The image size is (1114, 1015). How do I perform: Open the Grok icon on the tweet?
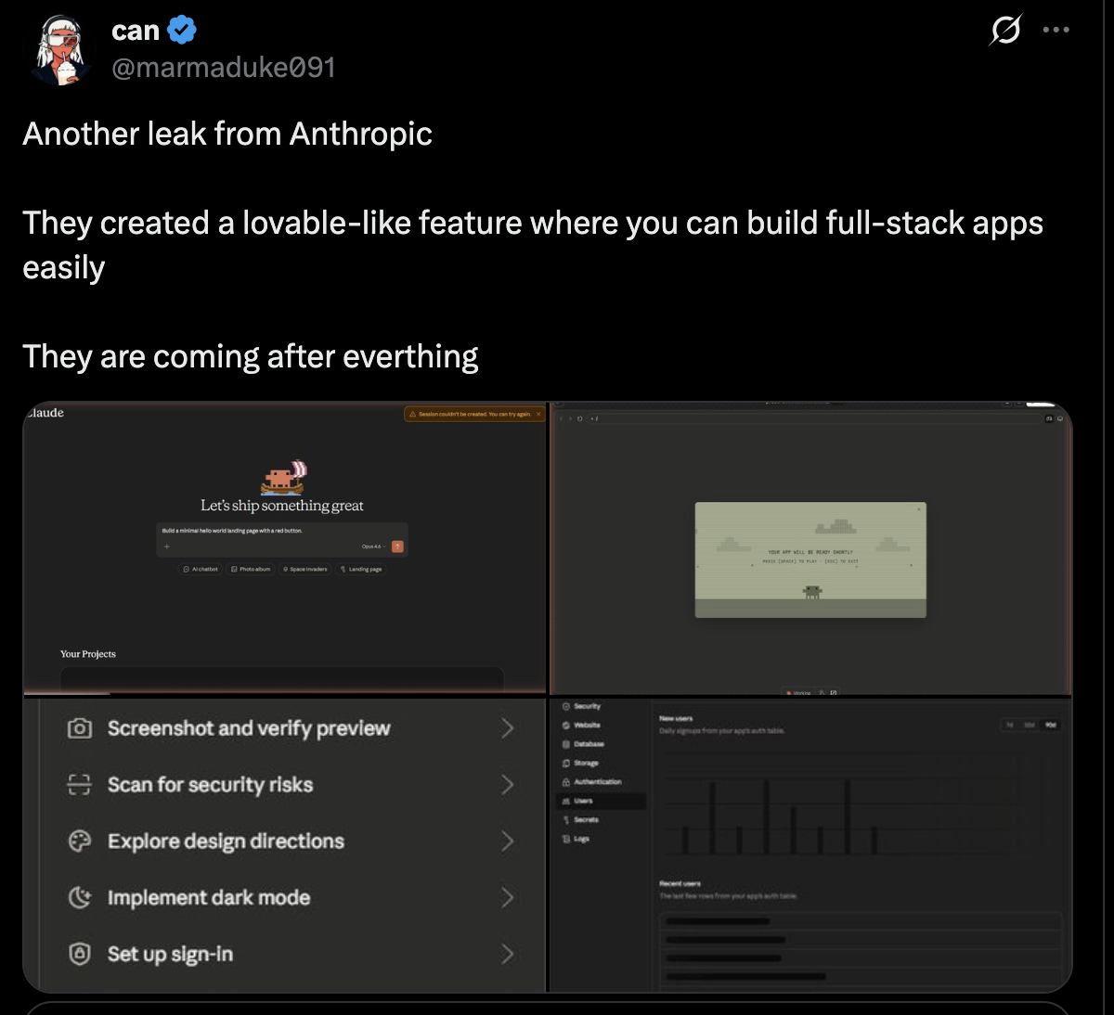click(x=1005, y=31)
